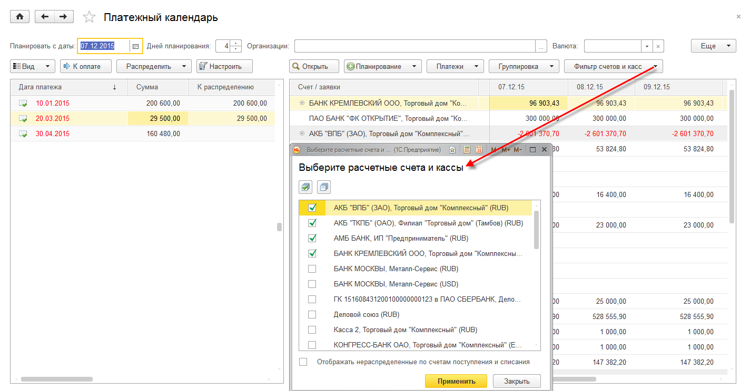Click the M memory button in title bar
The height and width of the screenshot is (391, 750).
tap(494, 150)
